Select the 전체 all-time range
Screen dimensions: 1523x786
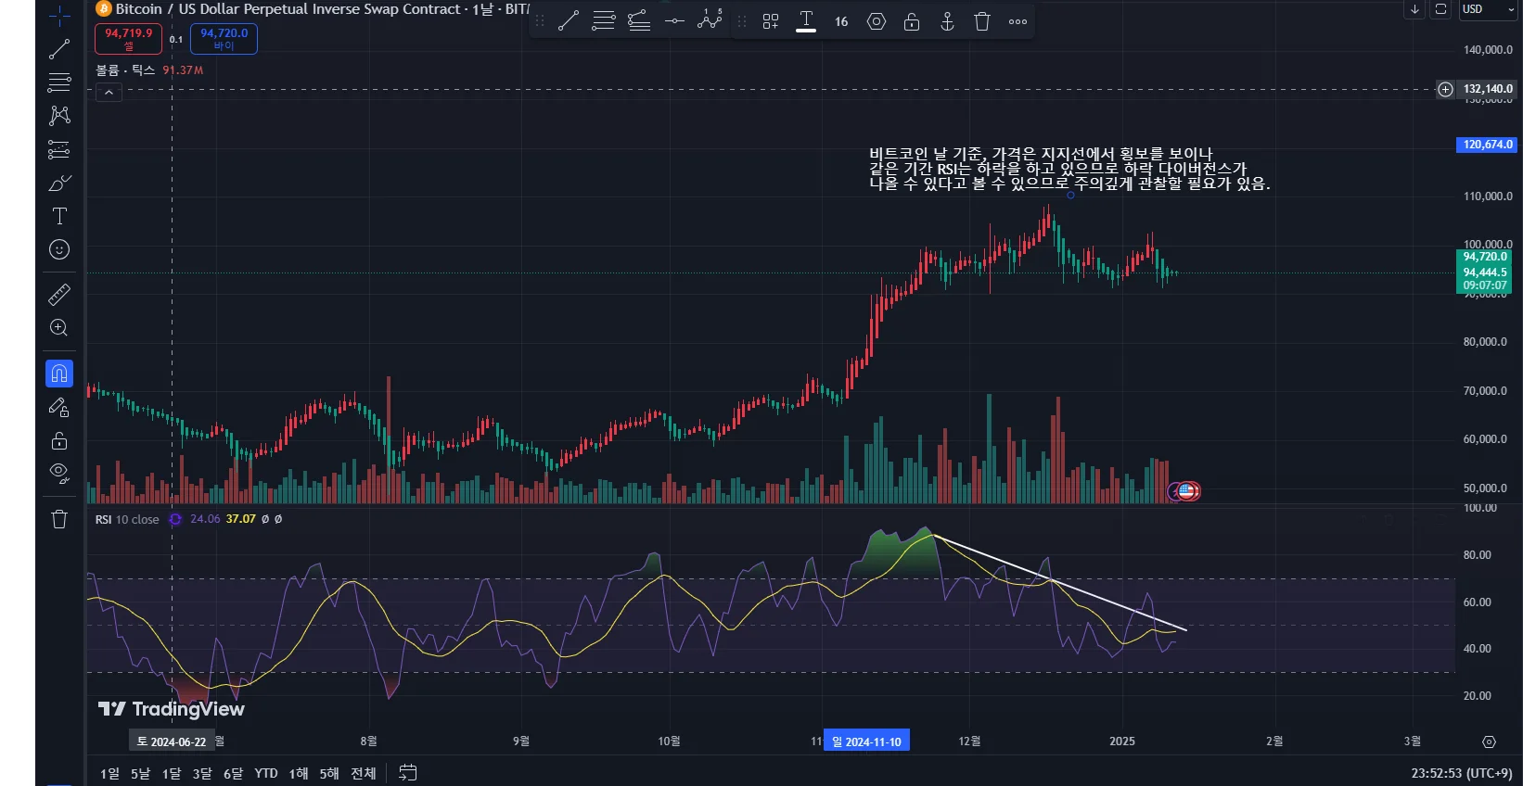pos(364,773)
